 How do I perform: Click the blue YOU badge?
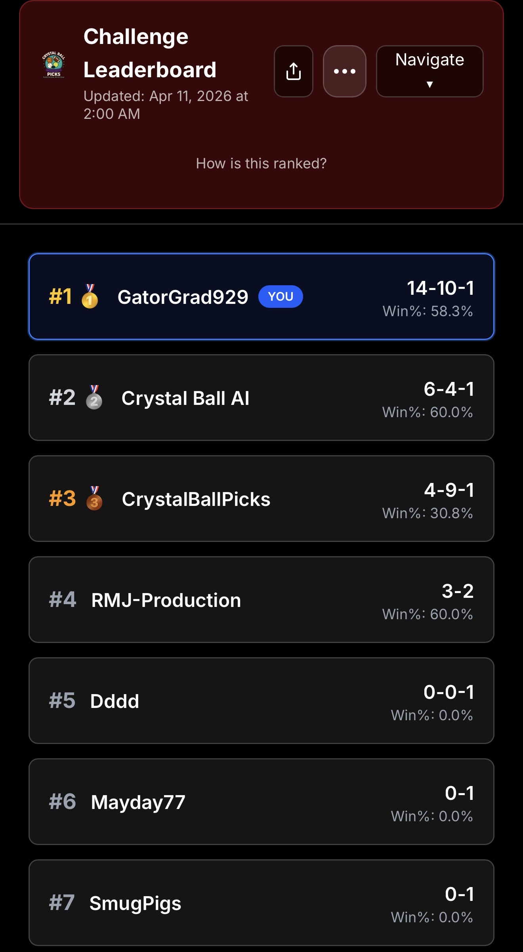(x=281, y=296)
